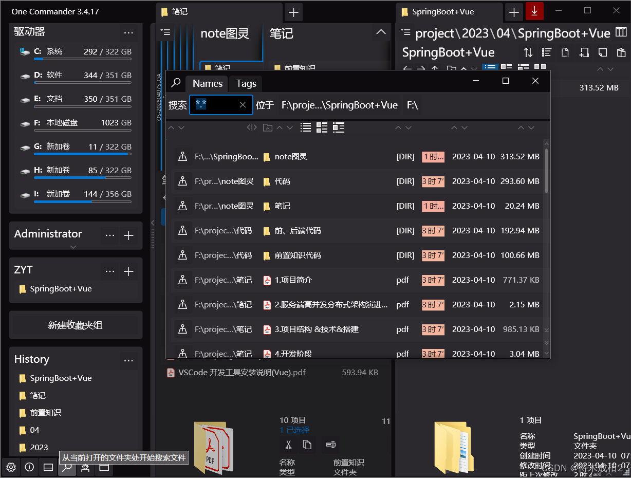Image resolution: width=631 pixels, height=478 pixels.
Task: Clear the search box with X icon
Action: 243,105
